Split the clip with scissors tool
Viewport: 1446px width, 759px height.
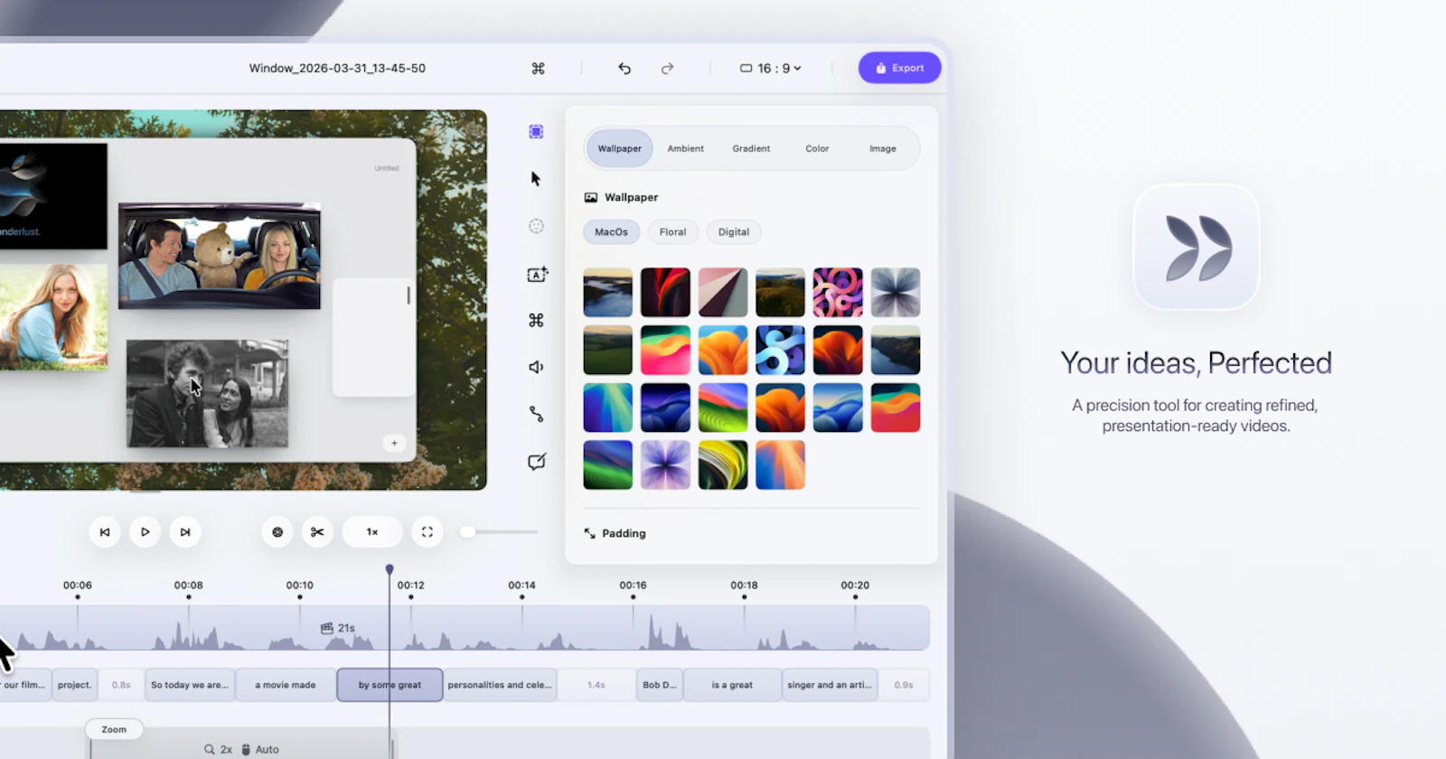click(317, 532)
